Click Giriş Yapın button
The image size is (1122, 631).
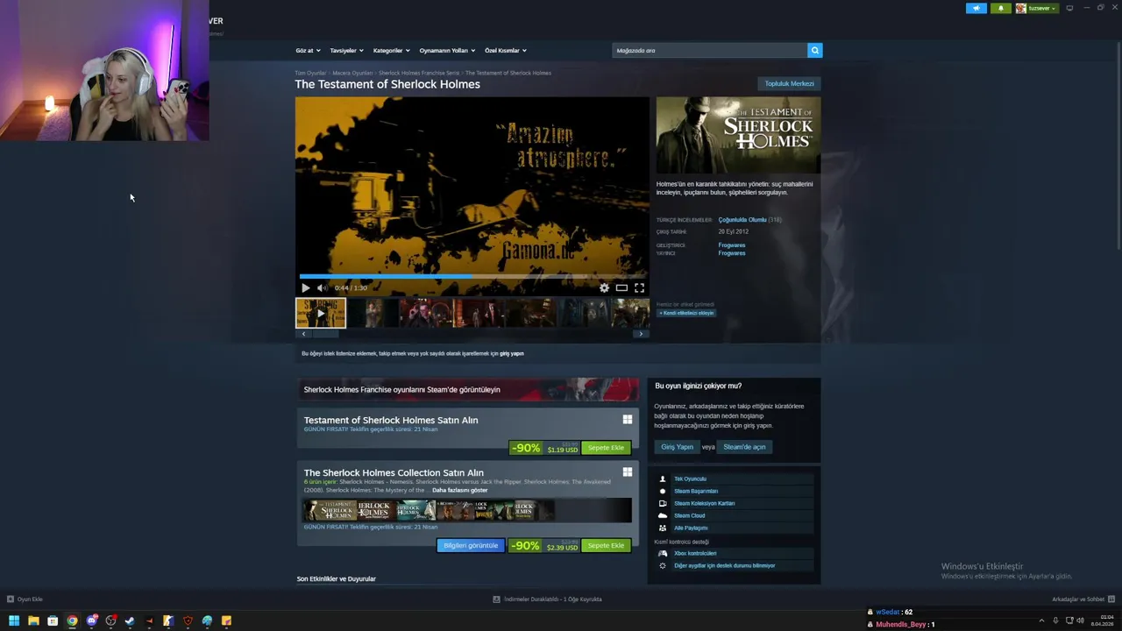pyautogui.click(x=677, y=447)
